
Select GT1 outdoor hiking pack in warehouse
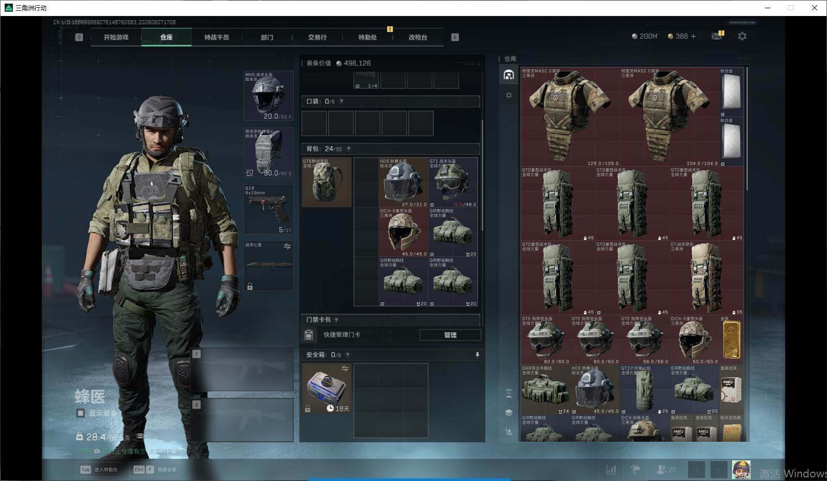pyautogui.click(x=645, y=390)
